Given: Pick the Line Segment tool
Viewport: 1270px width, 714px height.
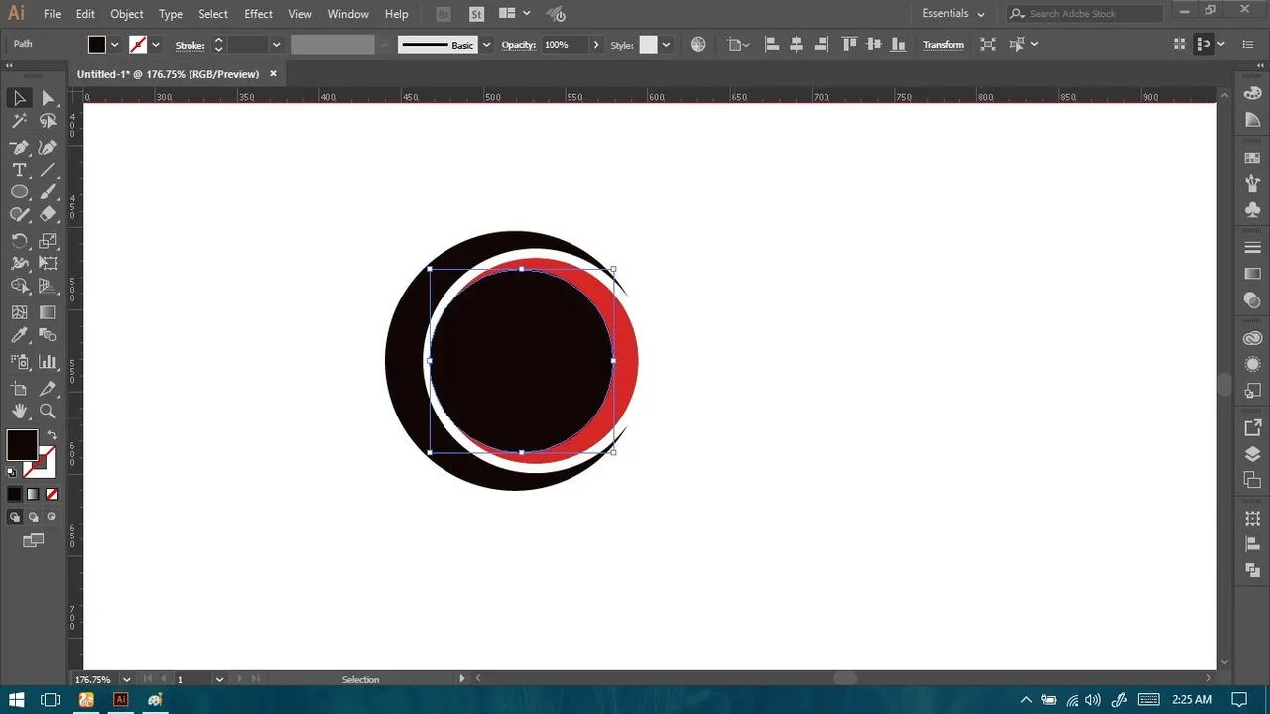Looking at the screenshot, I should [48, 170].
